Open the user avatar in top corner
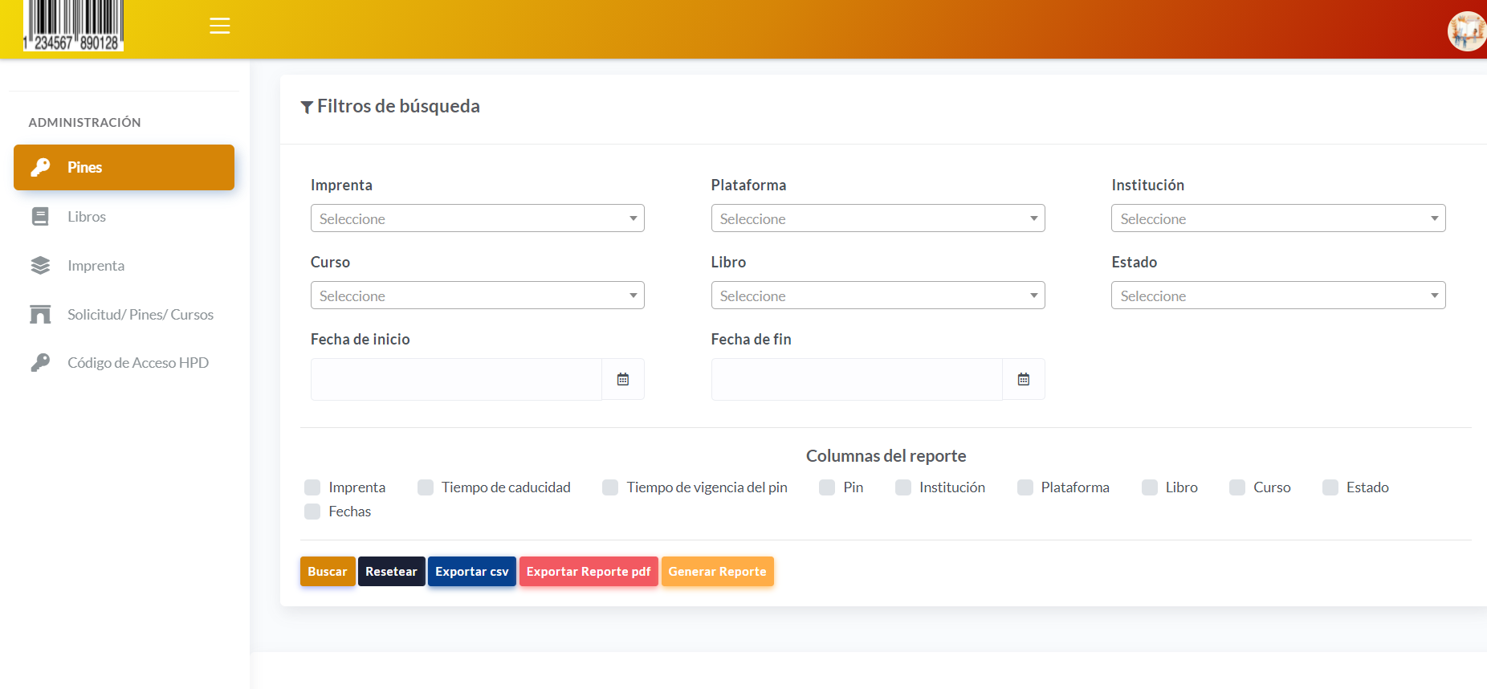 coord(1466,31)
